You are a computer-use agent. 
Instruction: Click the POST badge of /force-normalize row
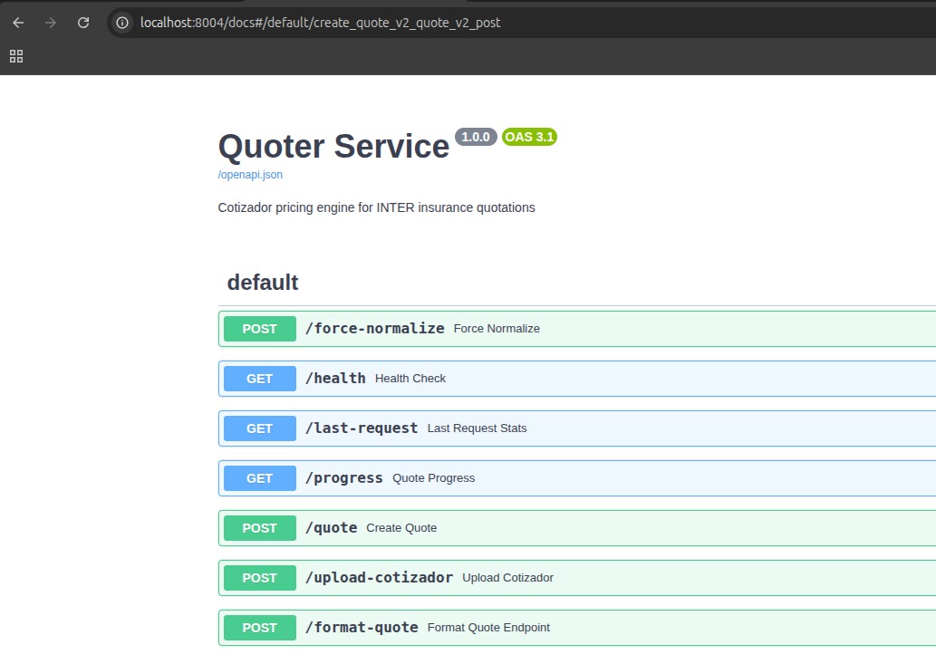[260, 329]
